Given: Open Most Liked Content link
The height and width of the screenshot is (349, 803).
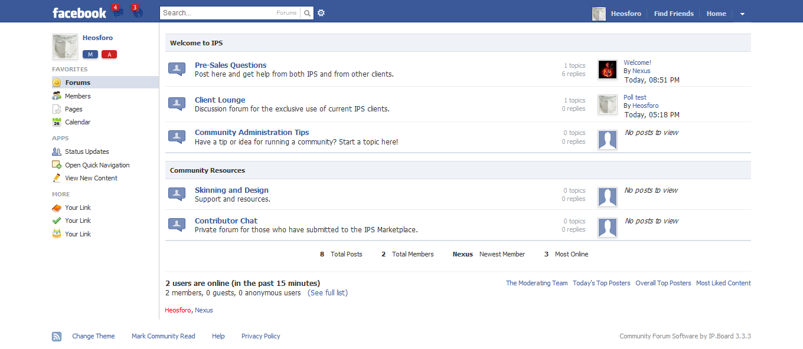Looking at the screenshot, I should click(723, 283).
